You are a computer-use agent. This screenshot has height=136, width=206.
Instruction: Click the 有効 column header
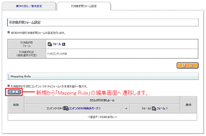pos(16,105)
